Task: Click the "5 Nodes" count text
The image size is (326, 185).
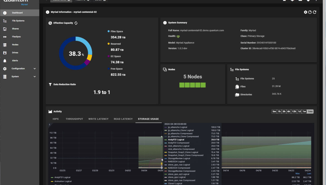Action: tap(193, 77)
